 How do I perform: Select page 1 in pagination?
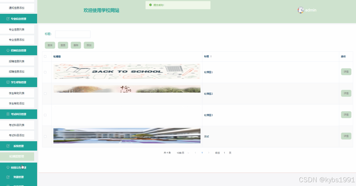(x=202, y=153)
